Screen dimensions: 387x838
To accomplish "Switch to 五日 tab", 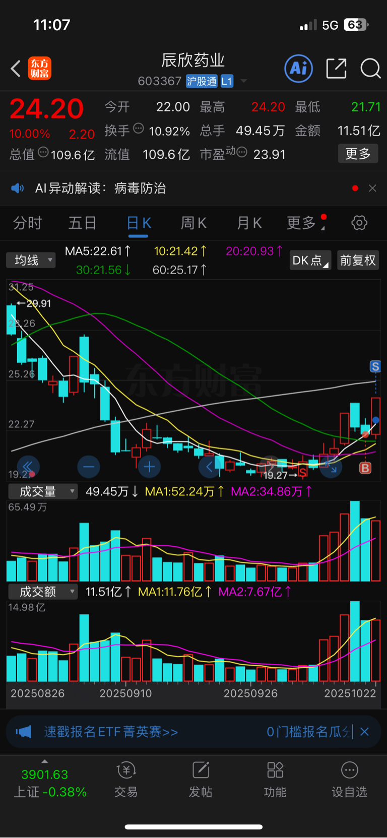I will [x=82, y=223].
